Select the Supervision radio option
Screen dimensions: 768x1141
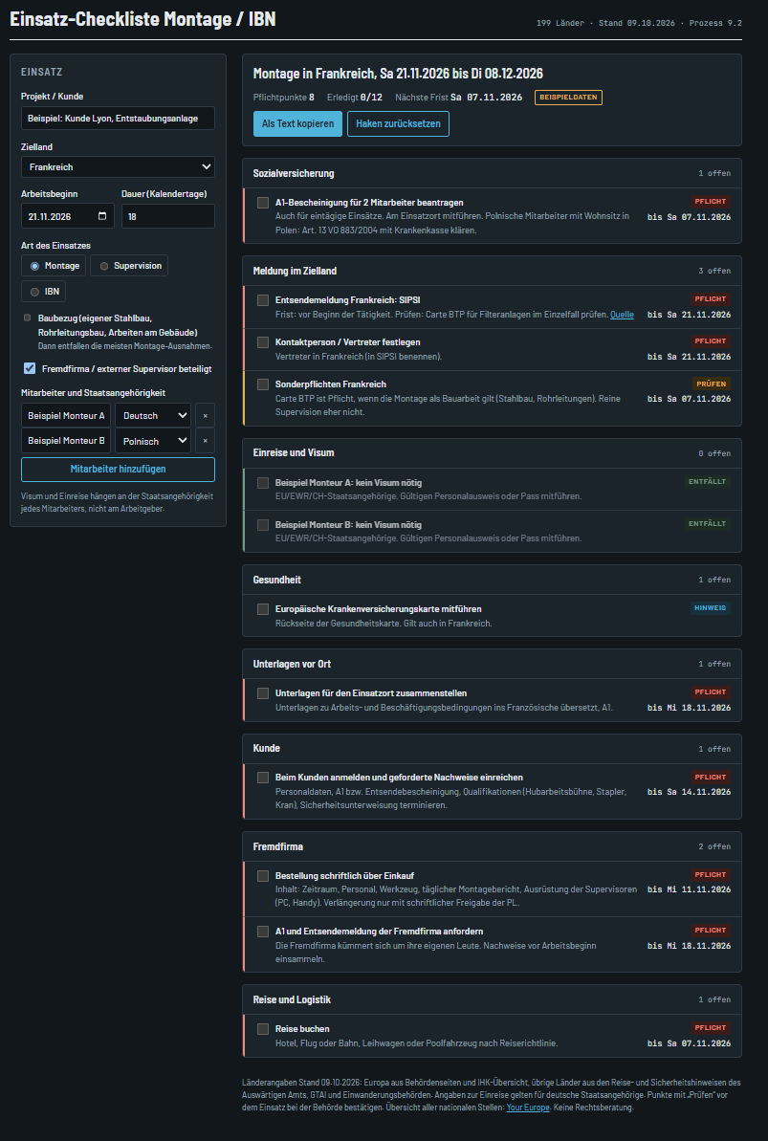129,266
